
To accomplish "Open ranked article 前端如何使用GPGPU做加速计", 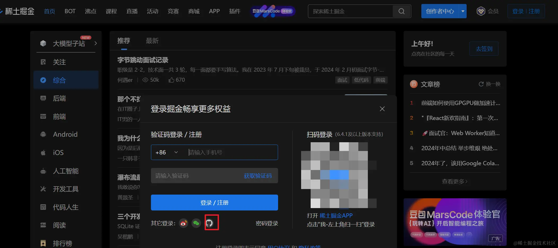I will [x=461, y=103].
